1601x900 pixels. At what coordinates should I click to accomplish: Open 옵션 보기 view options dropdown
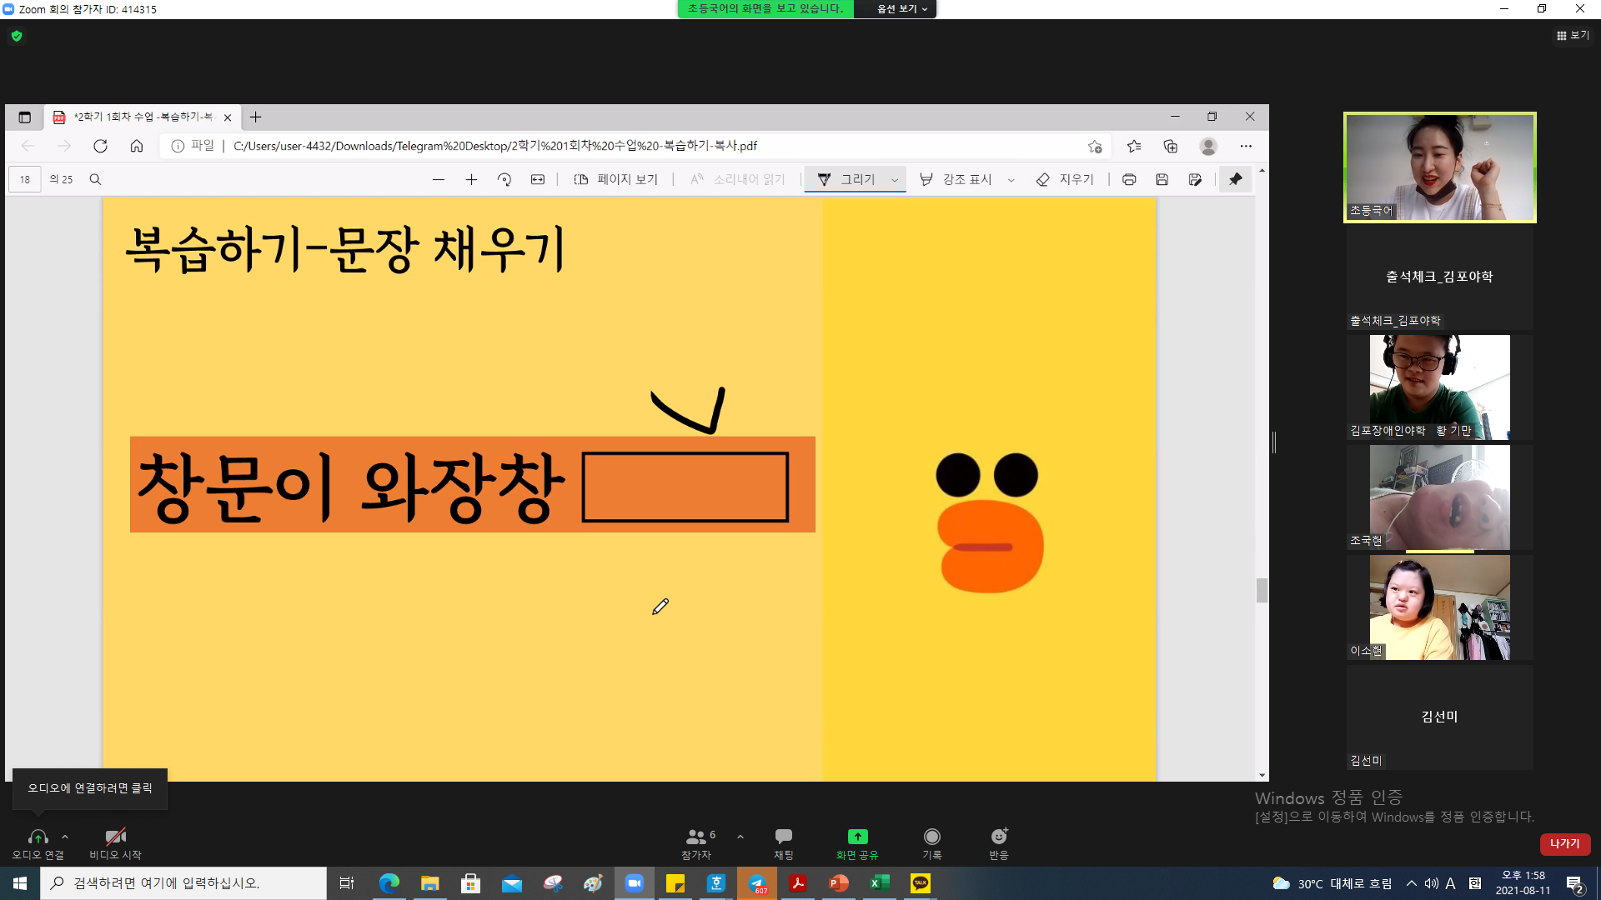(901, 9)
